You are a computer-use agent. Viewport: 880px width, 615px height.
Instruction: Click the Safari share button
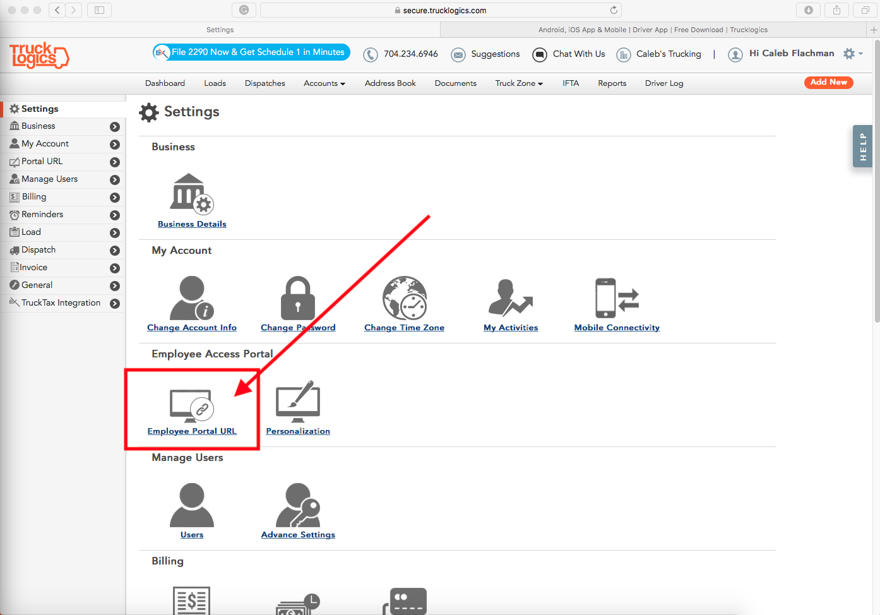pos(836,10)
